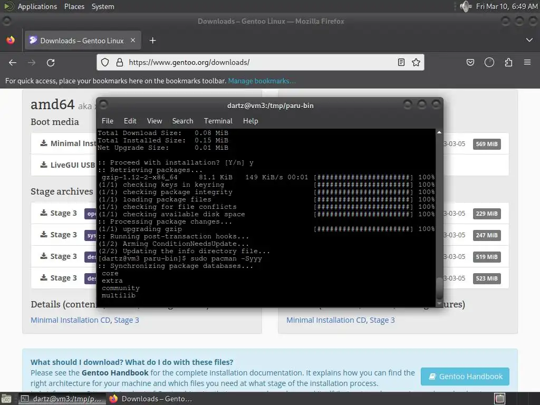The image size is (540, 405).
Task: Open Firefox account profile icon
Action: 489,62
